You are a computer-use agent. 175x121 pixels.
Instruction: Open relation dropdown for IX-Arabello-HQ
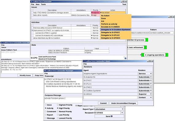tap(145, 77)
